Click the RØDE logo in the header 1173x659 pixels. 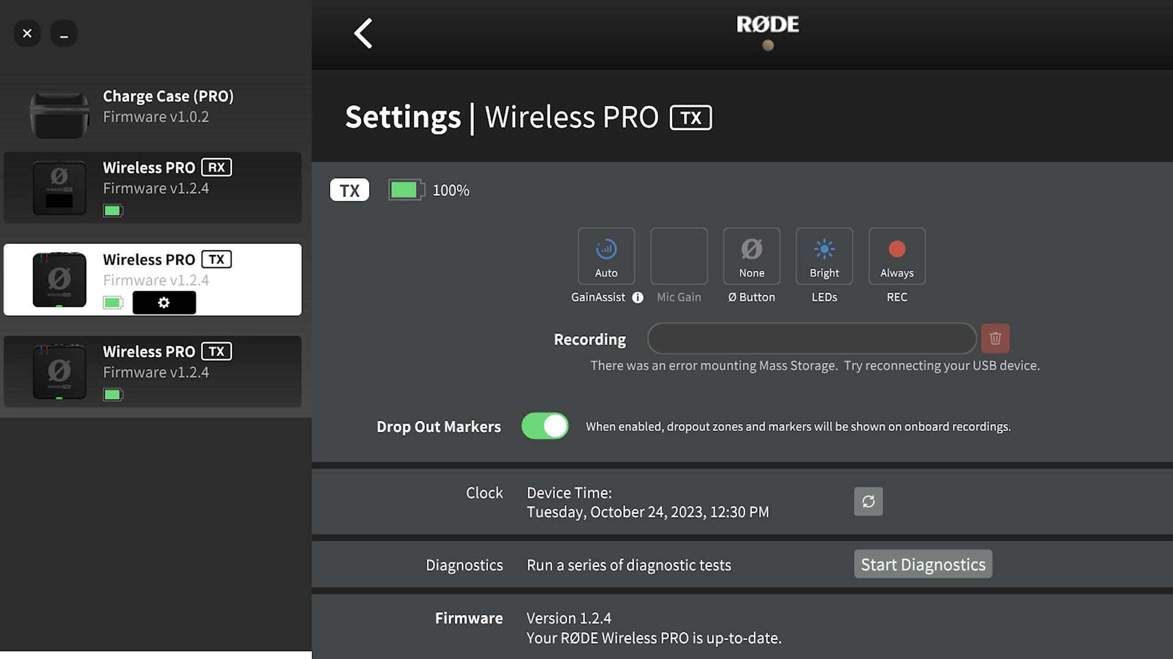767,24
